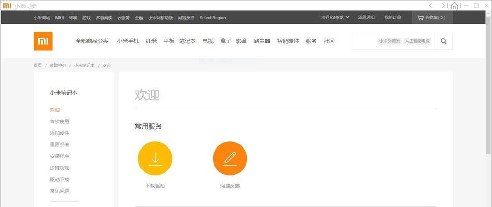The height and width of the screenshot is (207, 492).
Task: Open MIUI link in top bar
Action: 60,18
